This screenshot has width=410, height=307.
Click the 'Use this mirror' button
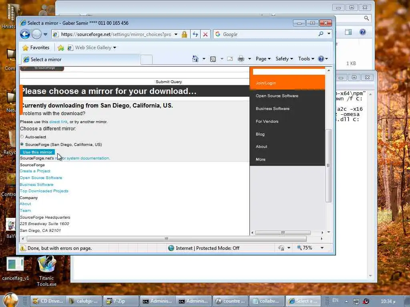[37, 152]
